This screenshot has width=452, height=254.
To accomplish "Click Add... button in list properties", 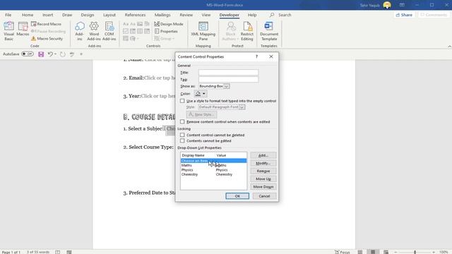I will click(x=263, y=155).
